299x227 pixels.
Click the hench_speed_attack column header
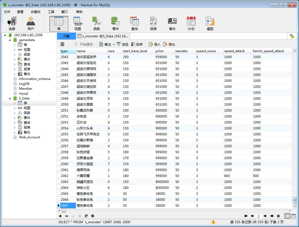click(x=272, y=51)
